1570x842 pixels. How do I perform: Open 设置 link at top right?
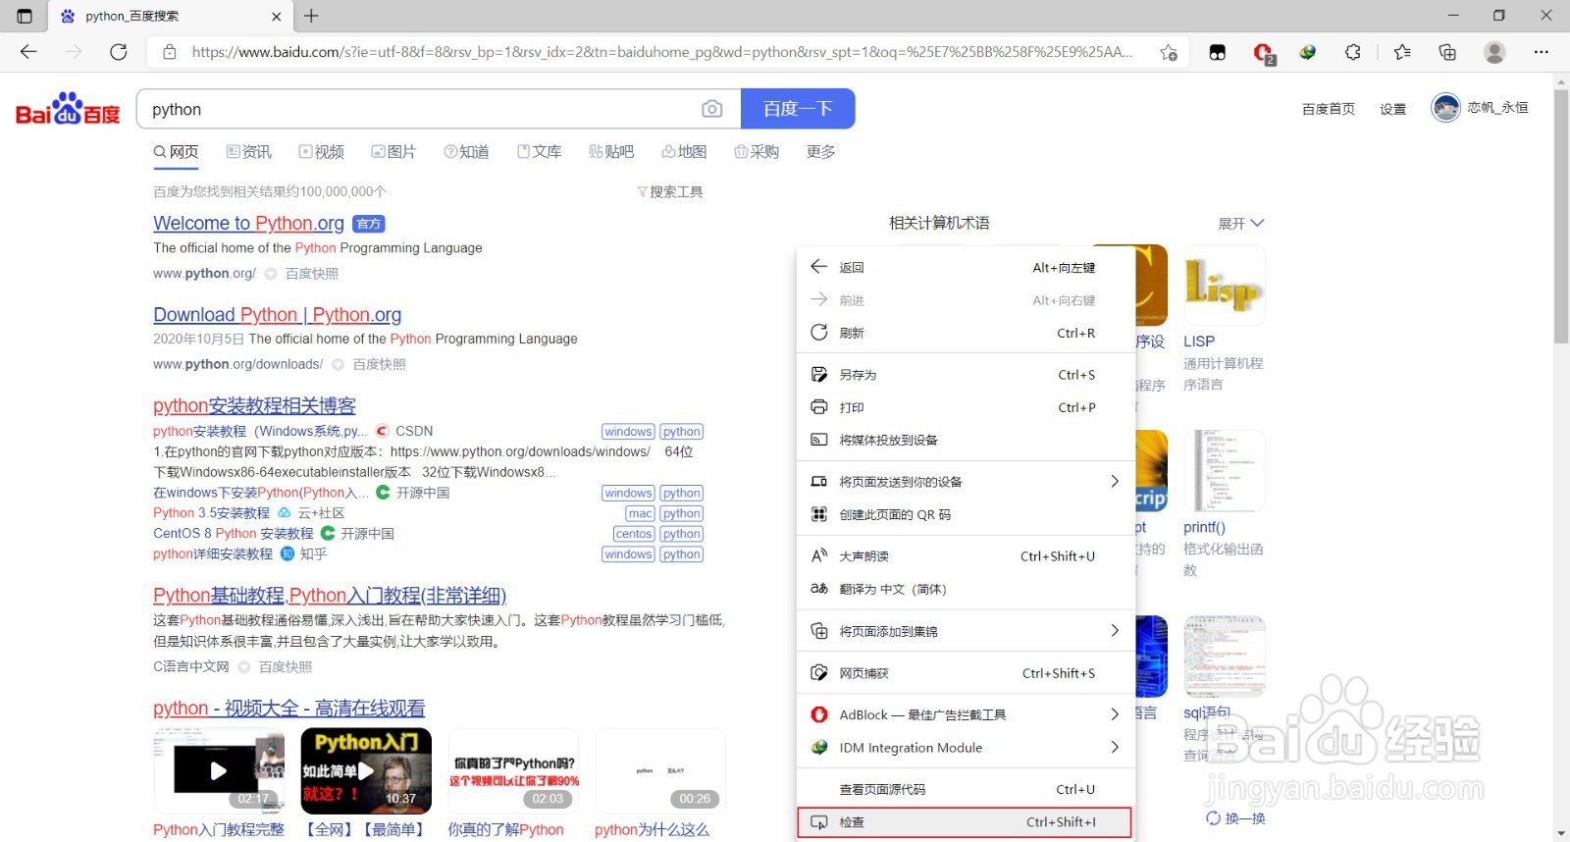pyautogui.click(x=1393, y=109)
